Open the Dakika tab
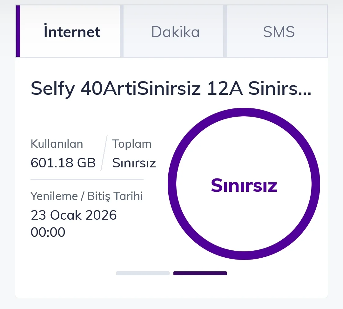Viewport: 343px width, 309px height. (x=175, y=32)
